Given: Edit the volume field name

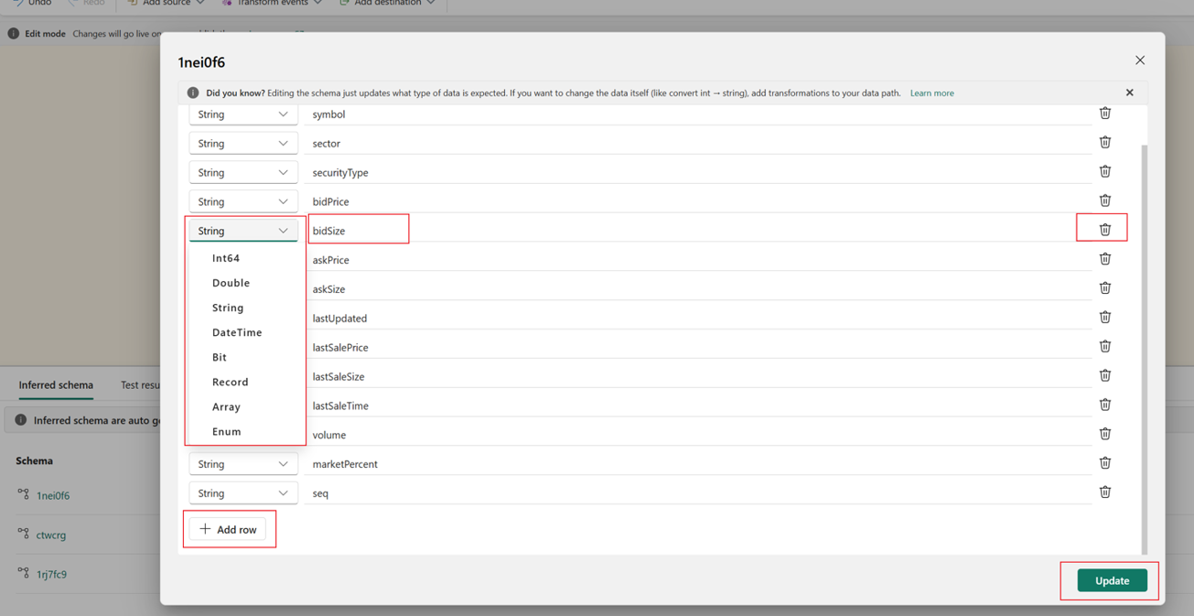Looking at the screenshot, I should 697,435.
